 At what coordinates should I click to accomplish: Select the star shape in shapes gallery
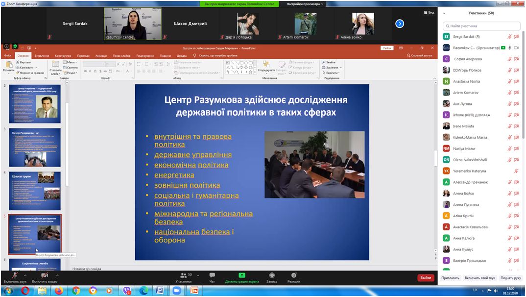point(250,72)
